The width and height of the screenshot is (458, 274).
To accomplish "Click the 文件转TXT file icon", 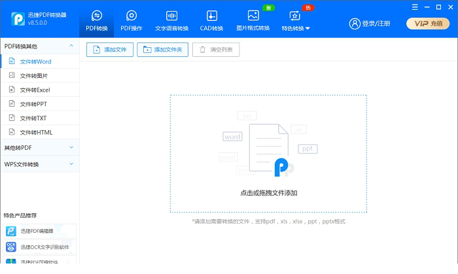I will click(x=12, y=118).
